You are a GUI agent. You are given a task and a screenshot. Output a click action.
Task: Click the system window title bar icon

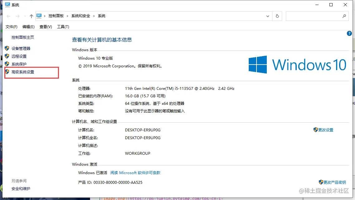(7, 5)
